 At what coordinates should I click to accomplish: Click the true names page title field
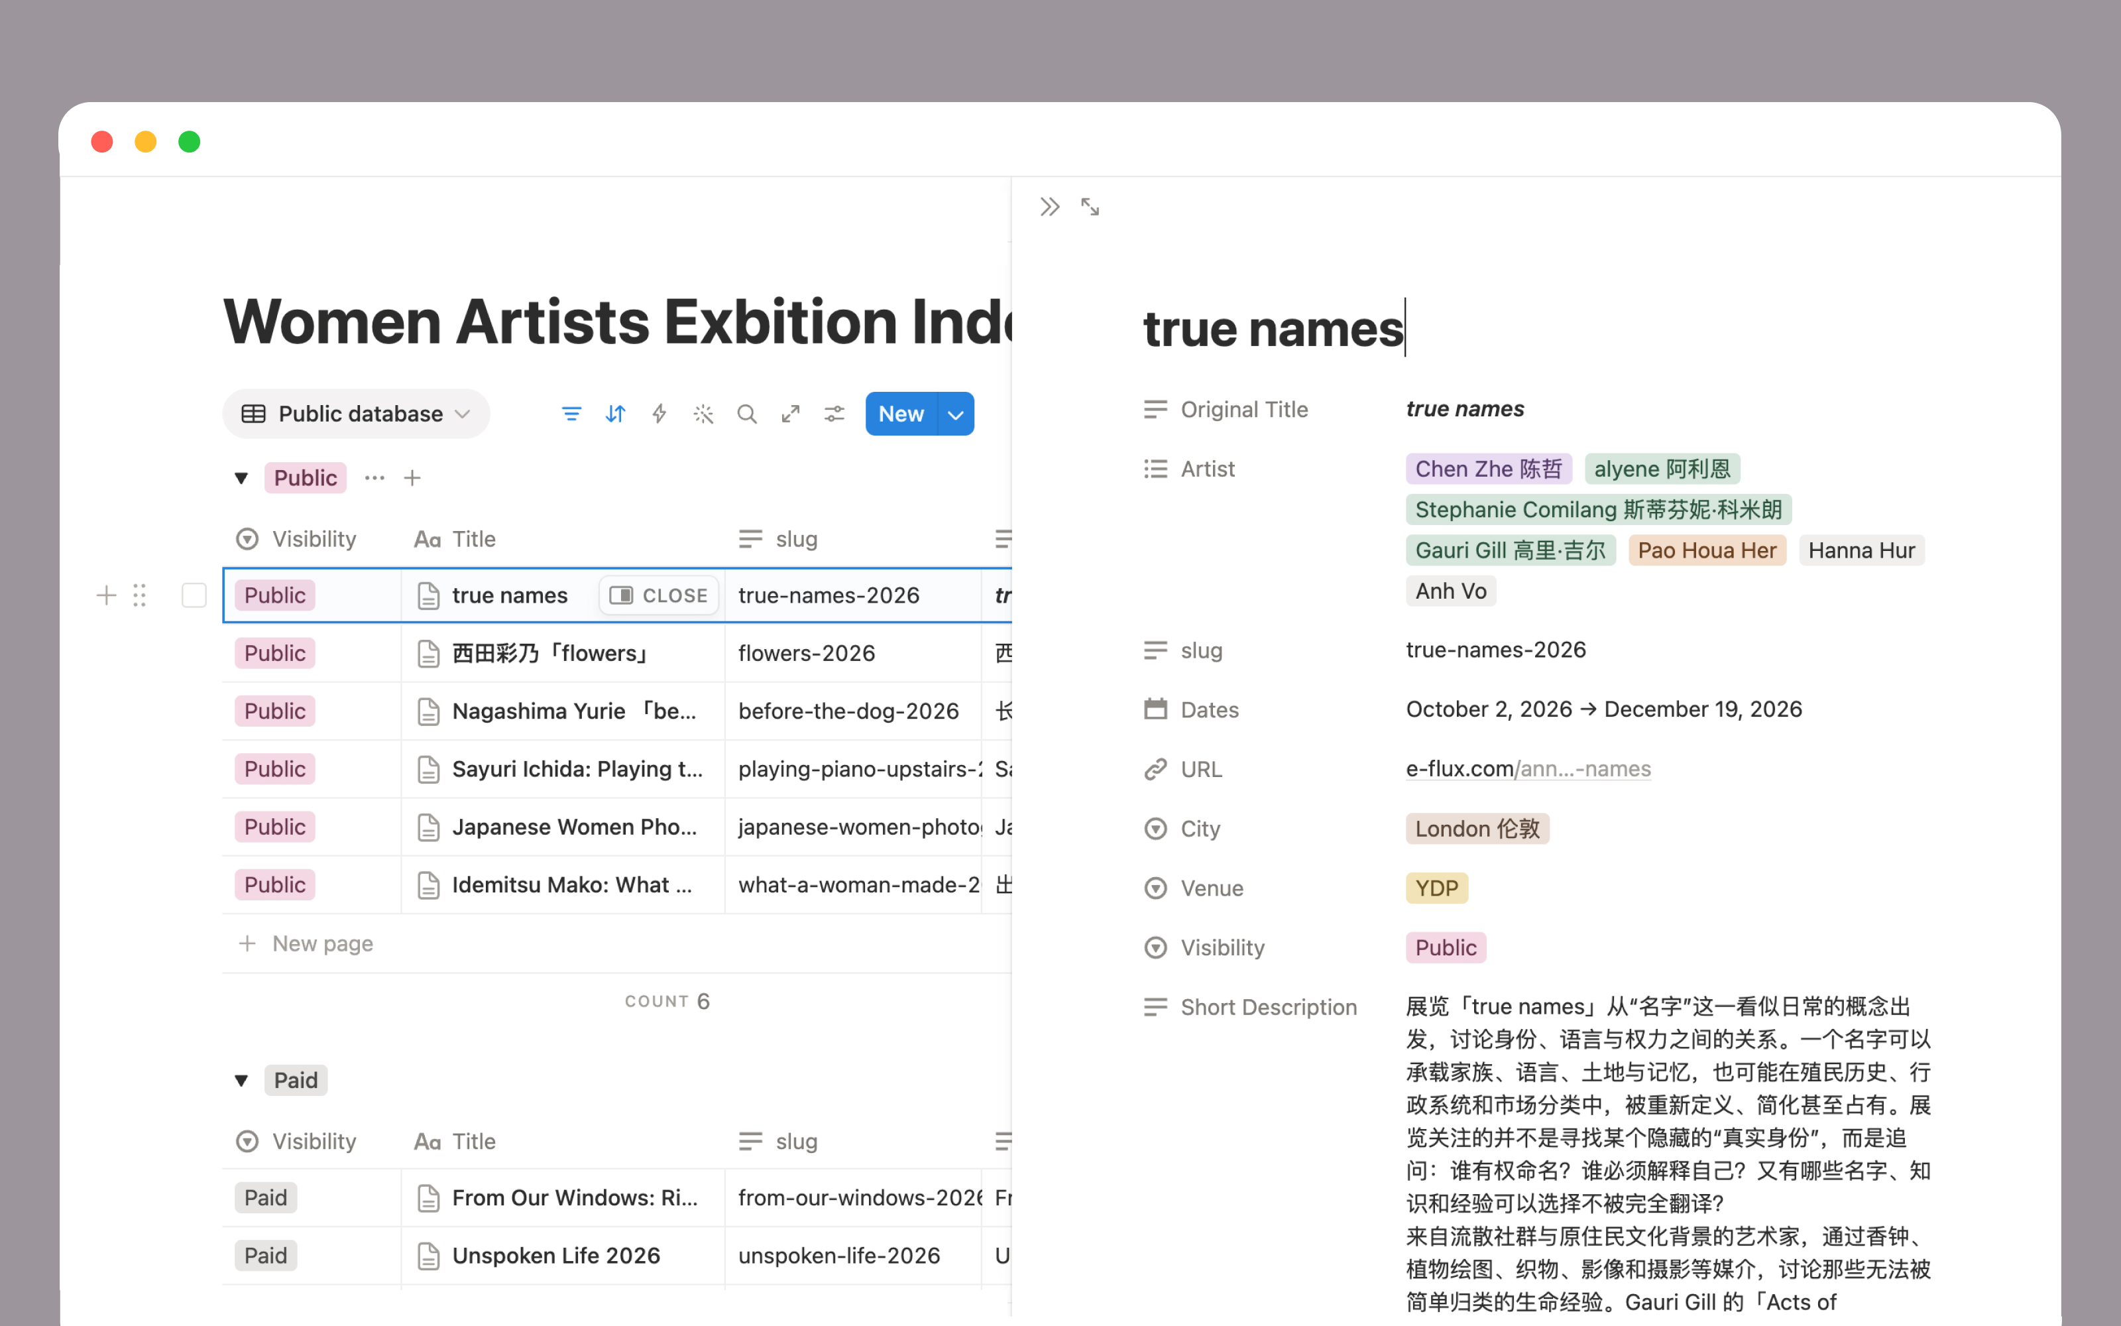pos(1273,328)
